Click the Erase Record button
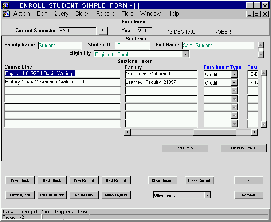The height and width of the screenshot is (222, 271). (x=199, y=180)
